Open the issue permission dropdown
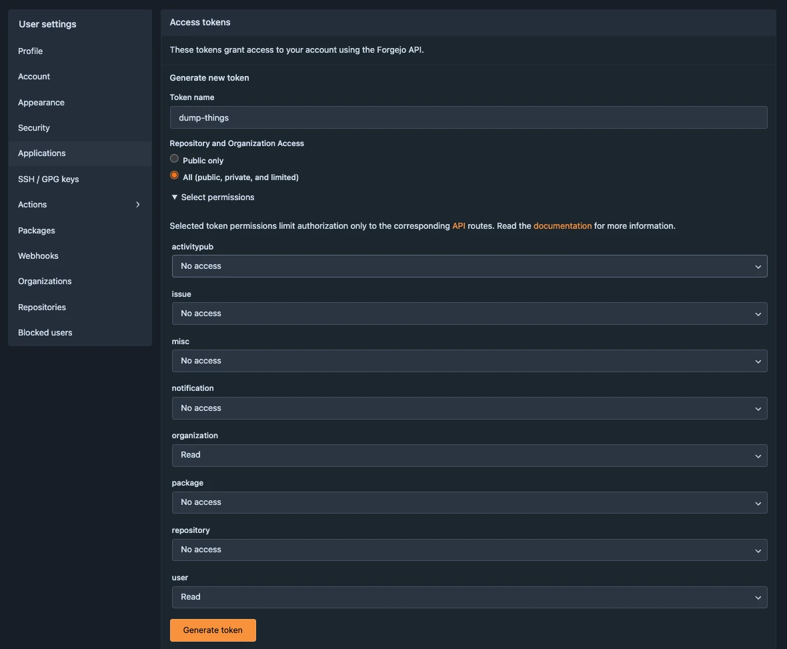787x649 pixels. pos(469,313)
